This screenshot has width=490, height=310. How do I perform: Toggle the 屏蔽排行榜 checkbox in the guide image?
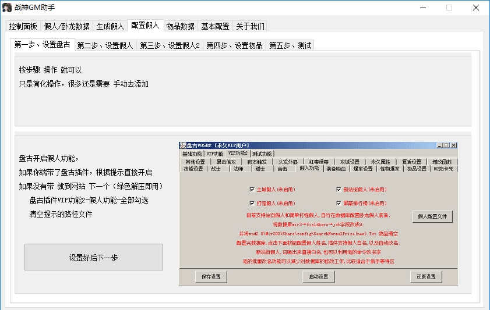[x=339, y=204]
